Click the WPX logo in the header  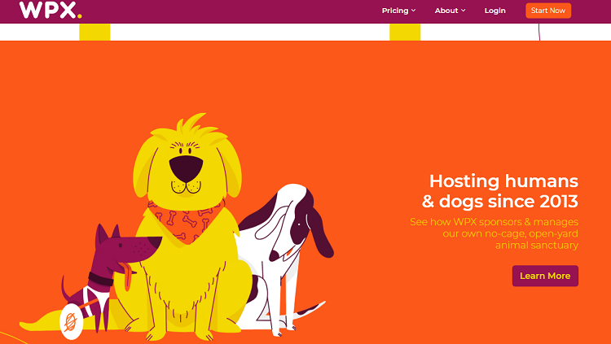(x=51, y=10)
